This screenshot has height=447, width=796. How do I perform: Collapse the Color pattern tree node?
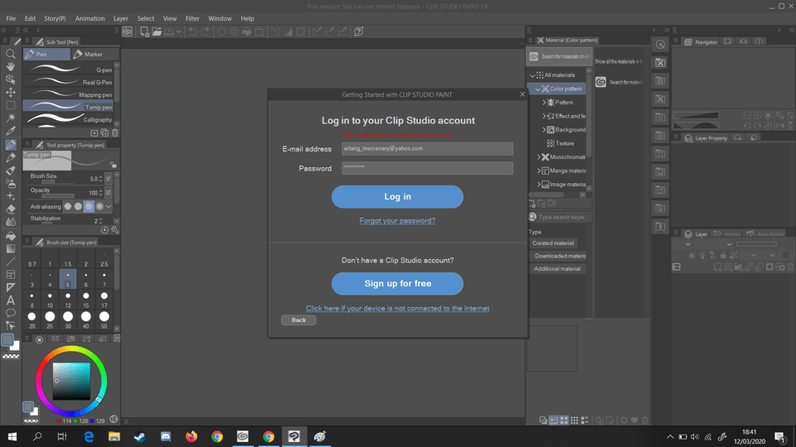click(538, 89)
